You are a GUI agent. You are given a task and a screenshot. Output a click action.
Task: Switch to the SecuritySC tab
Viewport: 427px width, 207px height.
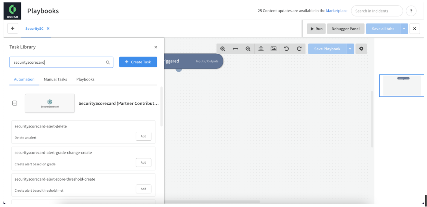[x=34, y=28]
